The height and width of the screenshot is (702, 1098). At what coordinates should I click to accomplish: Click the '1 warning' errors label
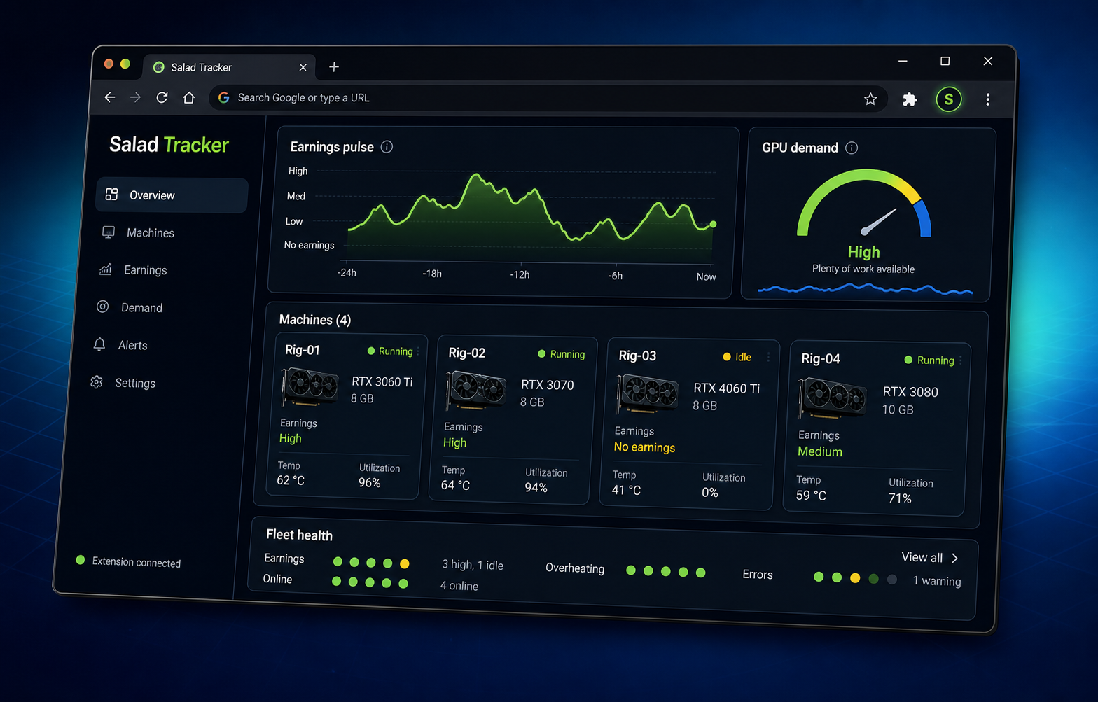(937, 581)
